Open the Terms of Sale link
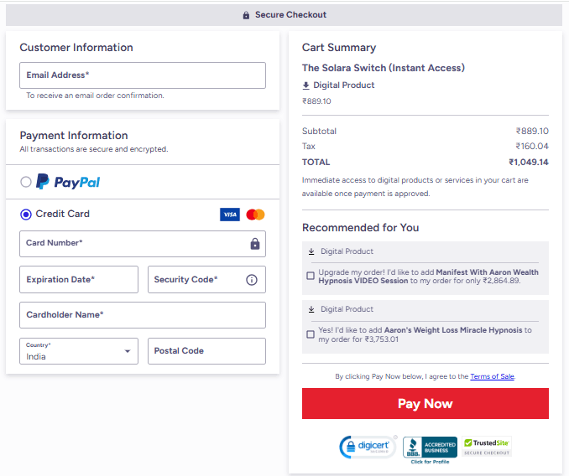The image size is (569, 476). pos(492,376)
